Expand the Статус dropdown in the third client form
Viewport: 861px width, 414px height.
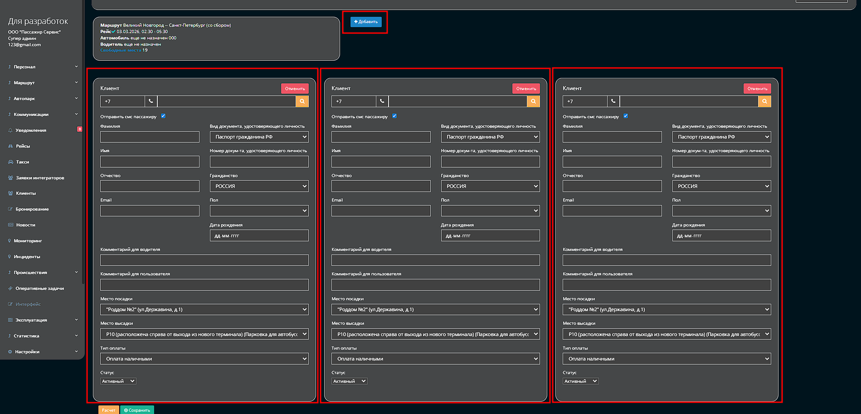(580, 381)
